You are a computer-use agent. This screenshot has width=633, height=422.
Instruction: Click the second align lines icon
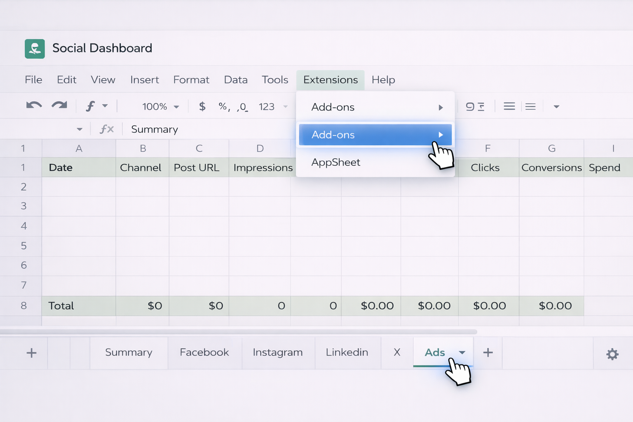click(531, 107)
